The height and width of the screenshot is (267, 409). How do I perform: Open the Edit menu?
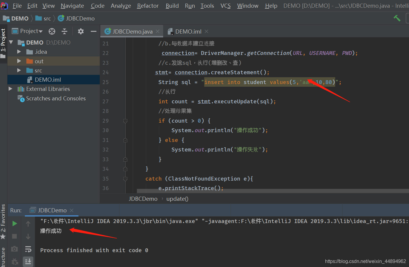point(32,6)
